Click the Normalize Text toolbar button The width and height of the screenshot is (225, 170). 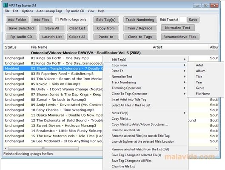(178, 28)
